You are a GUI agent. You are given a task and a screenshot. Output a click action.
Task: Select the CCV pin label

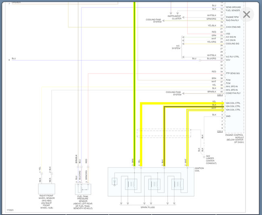point(228,60)
